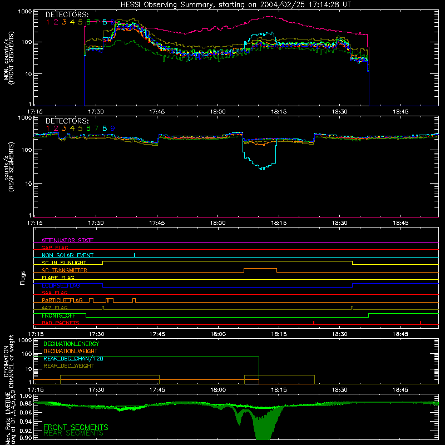Screen dimensions: 445x445
Task: Select detector number 4 in the rear segments legend
Action: click(72, 128)
